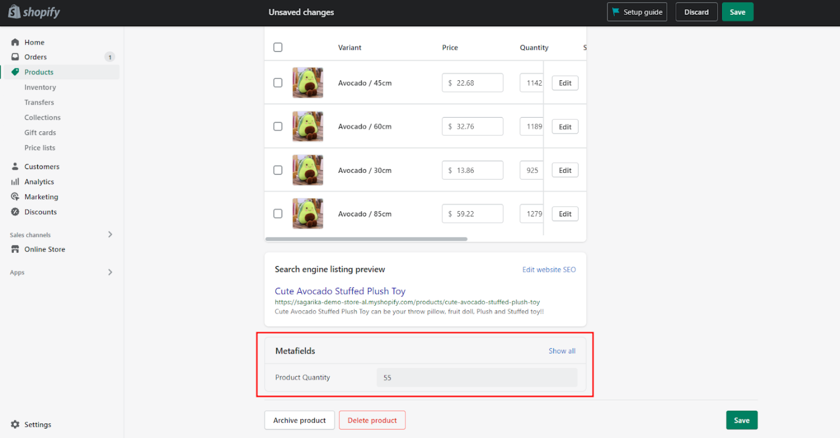Open the Marketing section
This screenshot has height=438, width=840.
(x=40, y=196)
